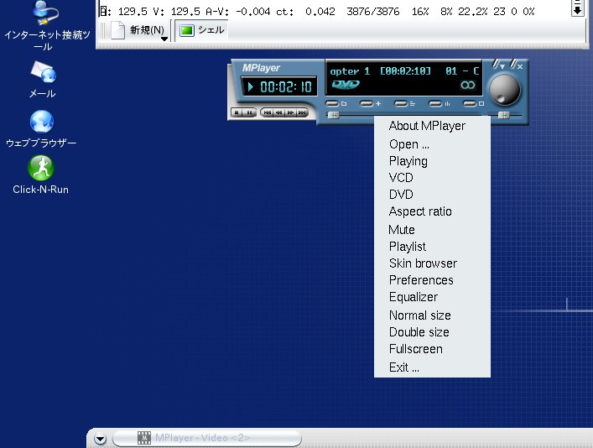Open the mail envelope desktop icon

(x=42, y=72)
